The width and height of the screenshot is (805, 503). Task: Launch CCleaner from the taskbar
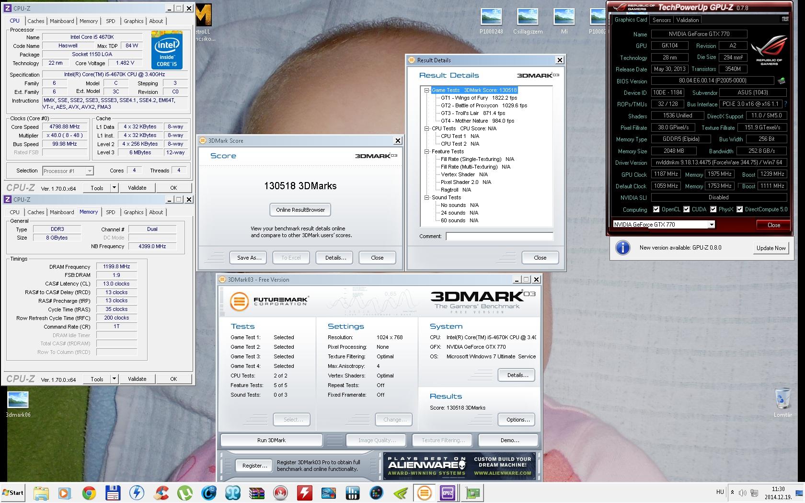pos(161,493)
